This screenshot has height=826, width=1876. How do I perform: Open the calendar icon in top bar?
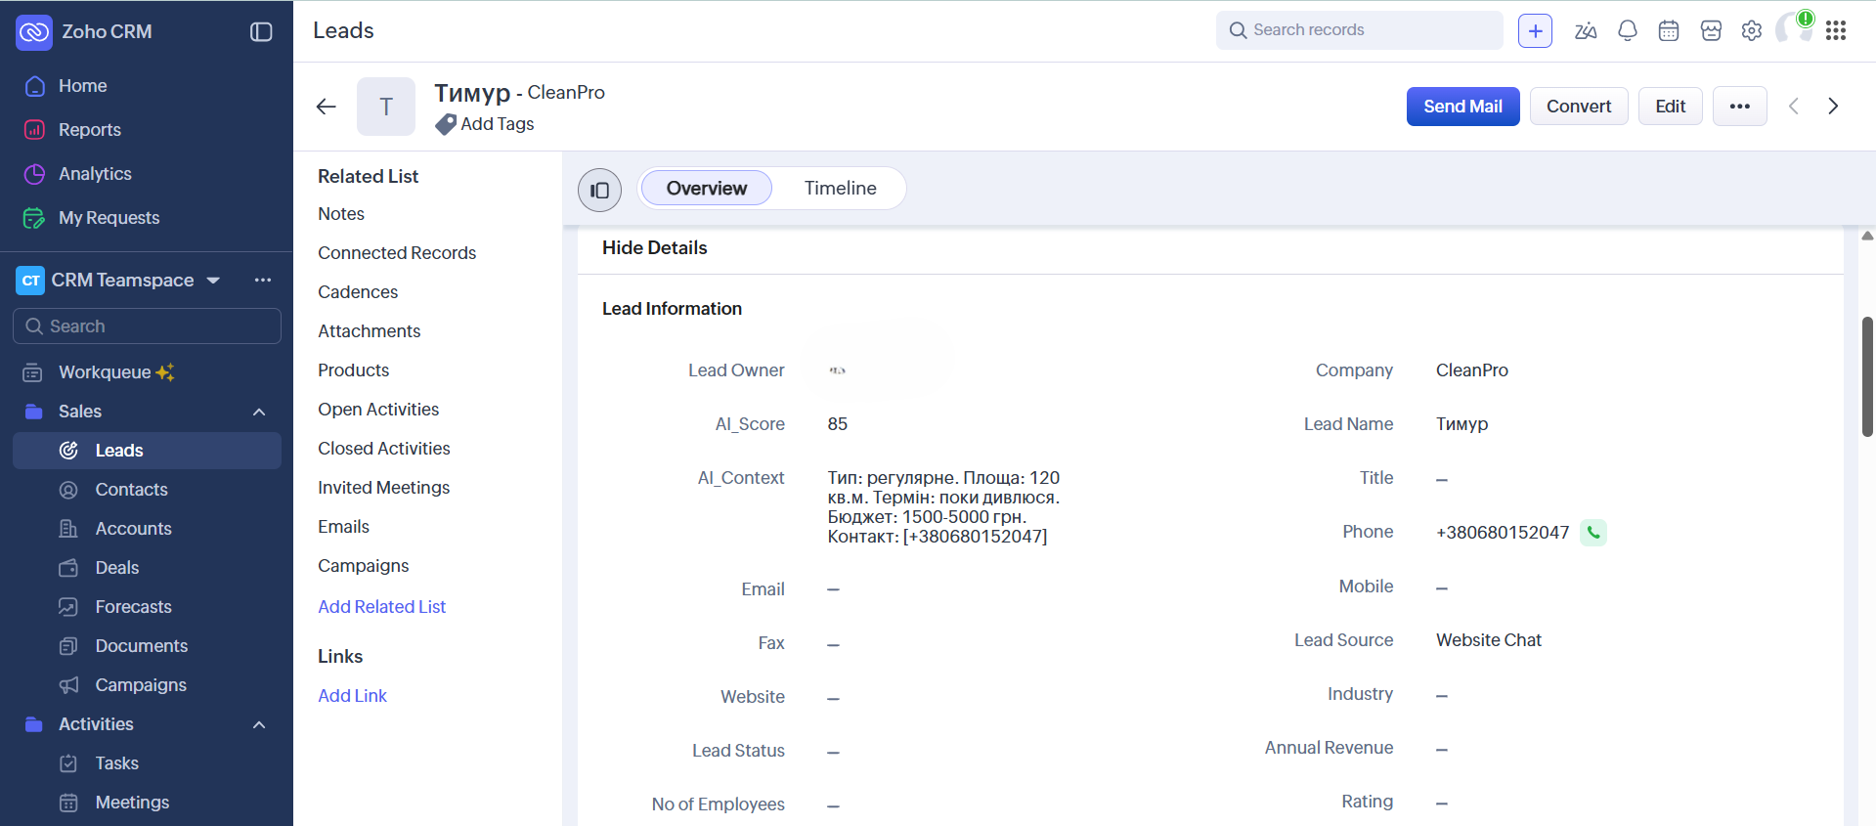pos(1669,30)
